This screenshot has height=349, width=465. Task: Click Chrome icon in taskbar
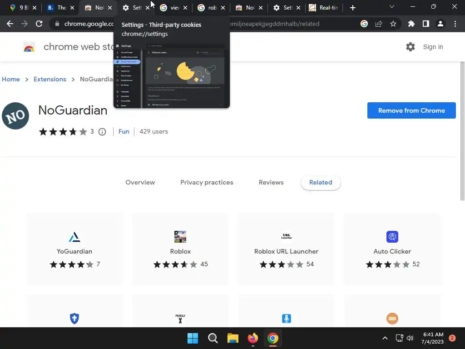point(273,338)
